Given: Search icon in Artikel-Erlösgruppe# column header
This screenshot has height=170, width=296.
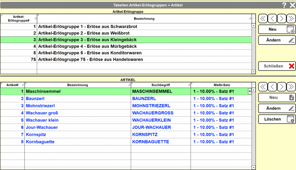Looking at the screenshot, I should click(35, 18).
